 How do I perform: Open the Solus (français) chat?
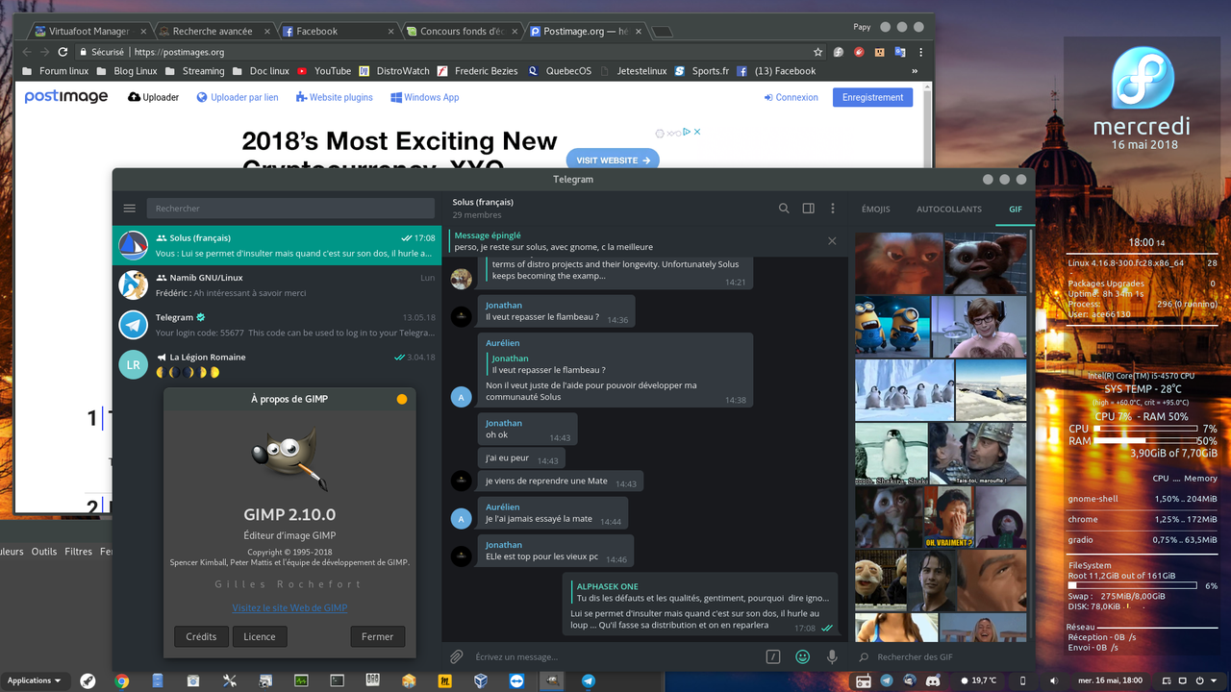coord(277,245)
